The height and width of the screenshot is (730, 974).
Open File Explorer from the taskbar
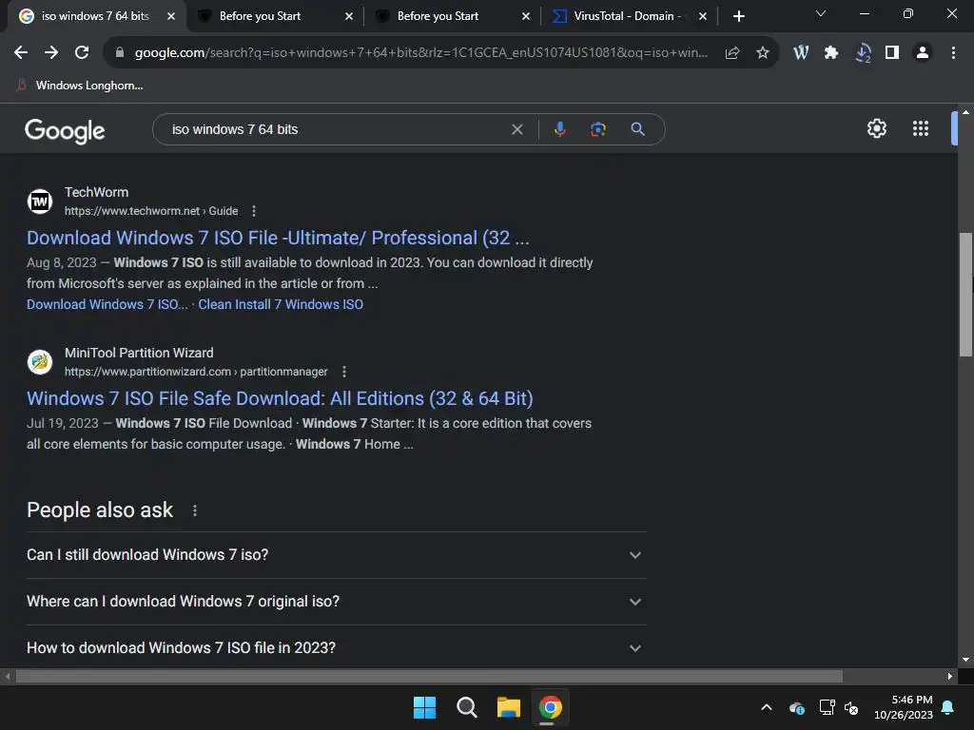click(x=508, y=707)
